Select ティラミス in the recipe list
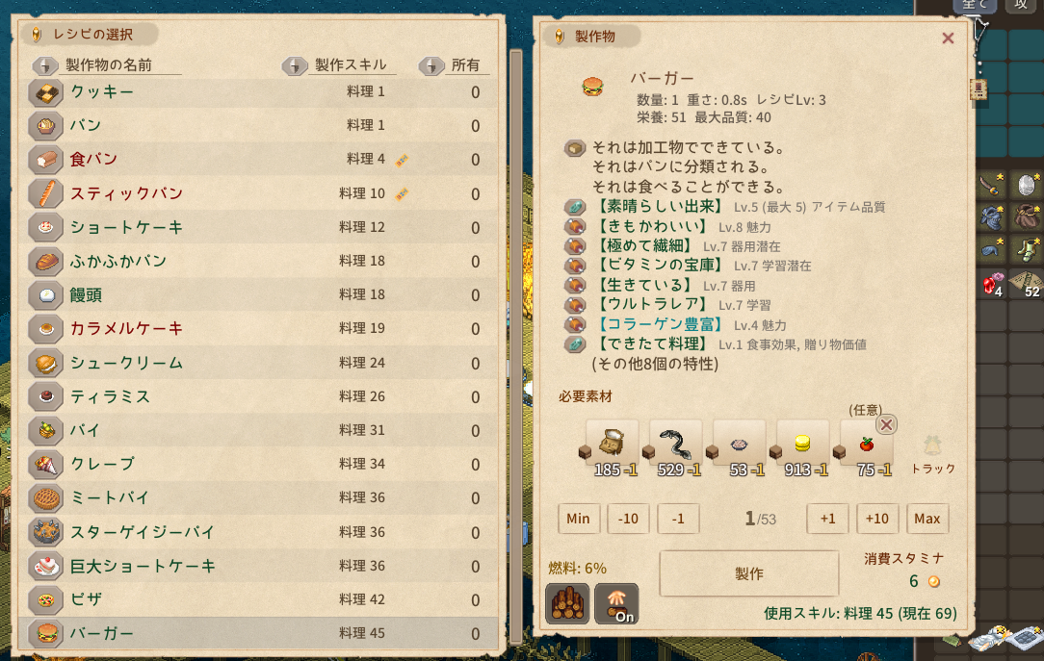 coord(258,397)
